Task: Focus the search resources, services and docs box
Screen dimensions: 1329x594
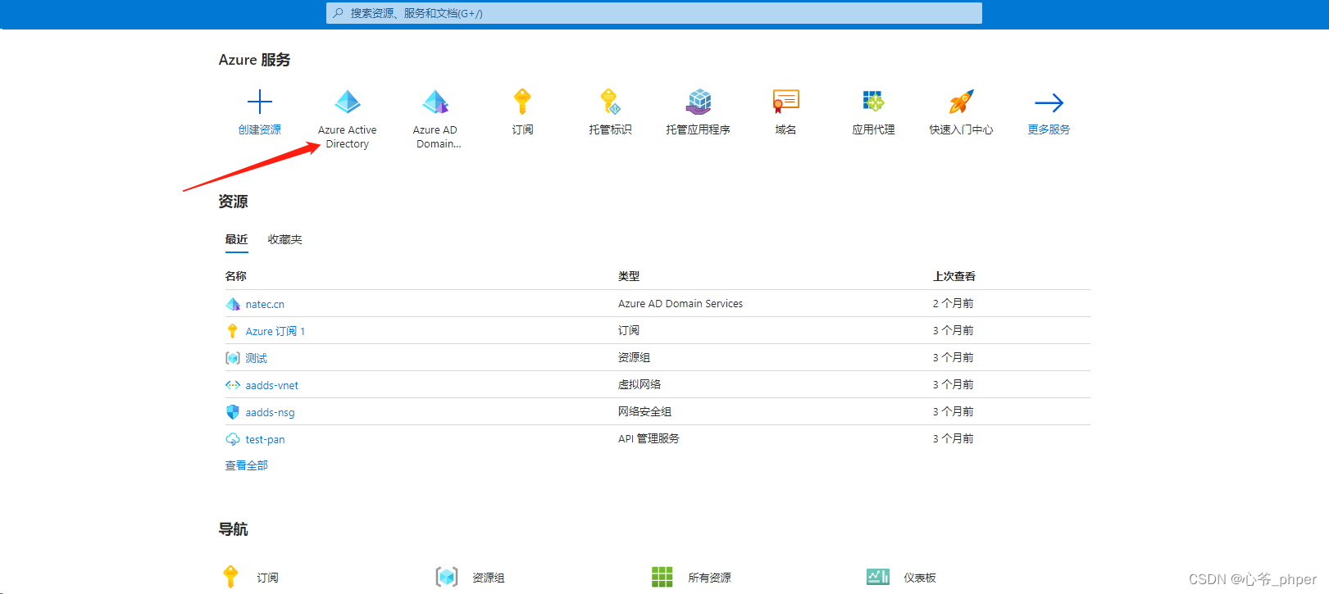Action: pyautogui.click(x=654, y=13)
